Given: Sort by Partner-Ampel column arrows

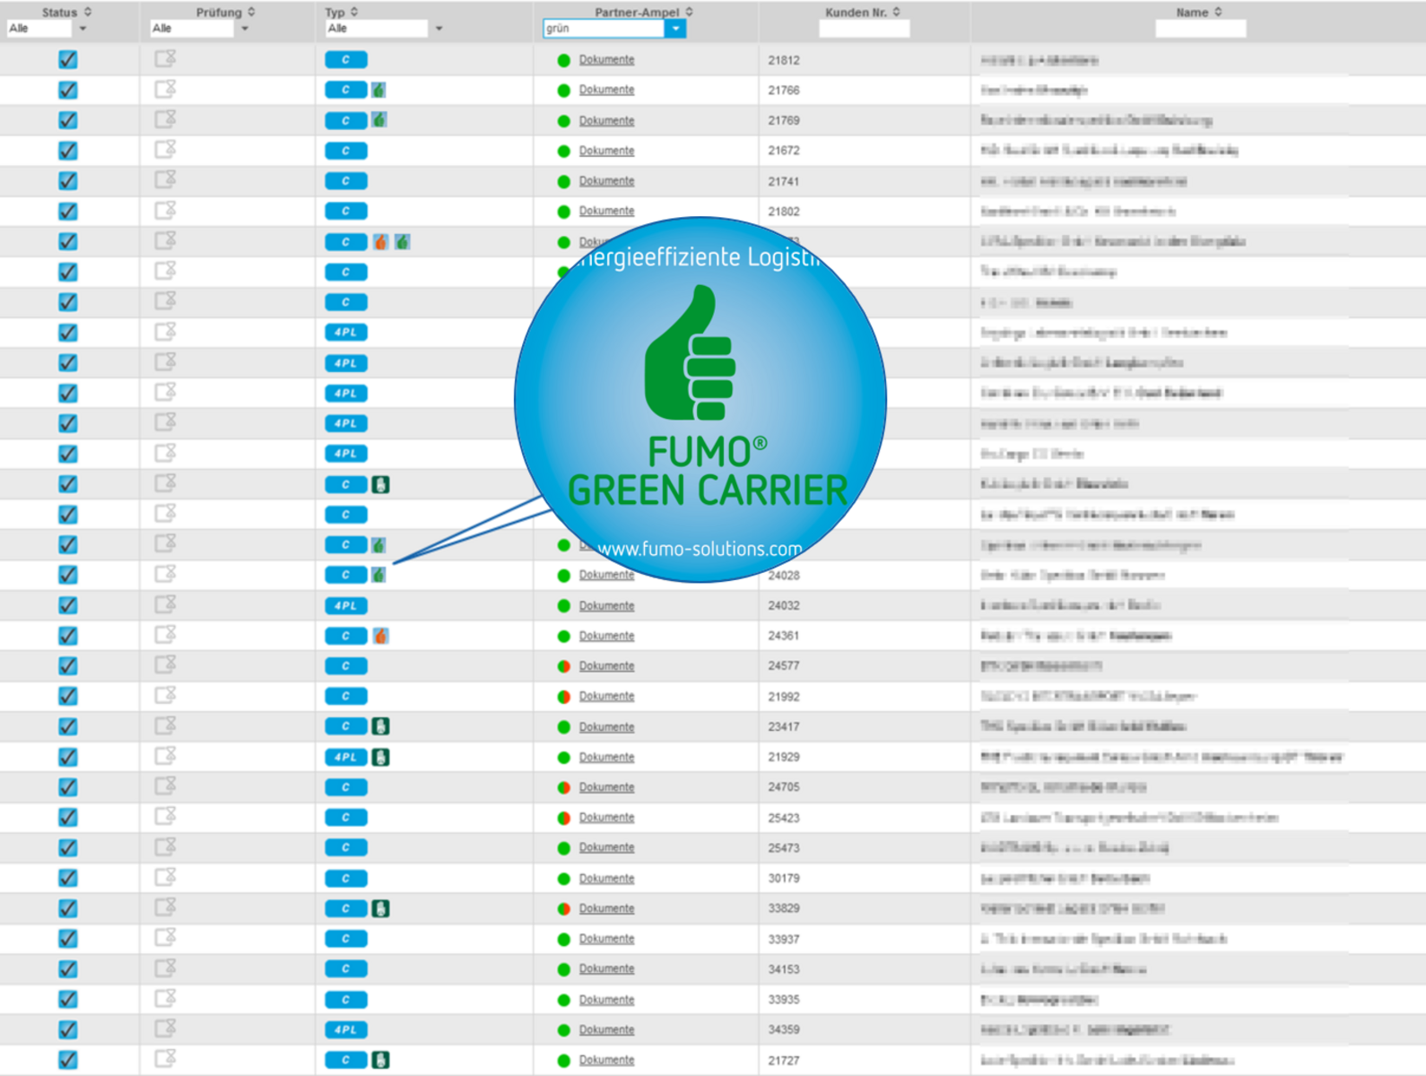Looking at the screenshot, I should 689,12.
